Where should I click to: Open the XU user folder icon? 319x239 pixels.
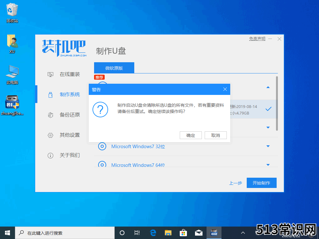12,44
